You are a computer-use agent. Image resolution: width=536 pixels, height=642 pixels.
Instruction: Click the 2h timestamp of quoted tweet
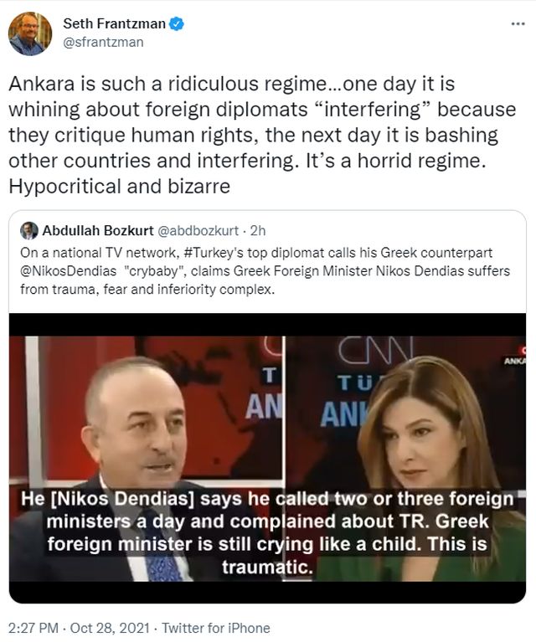258,230
